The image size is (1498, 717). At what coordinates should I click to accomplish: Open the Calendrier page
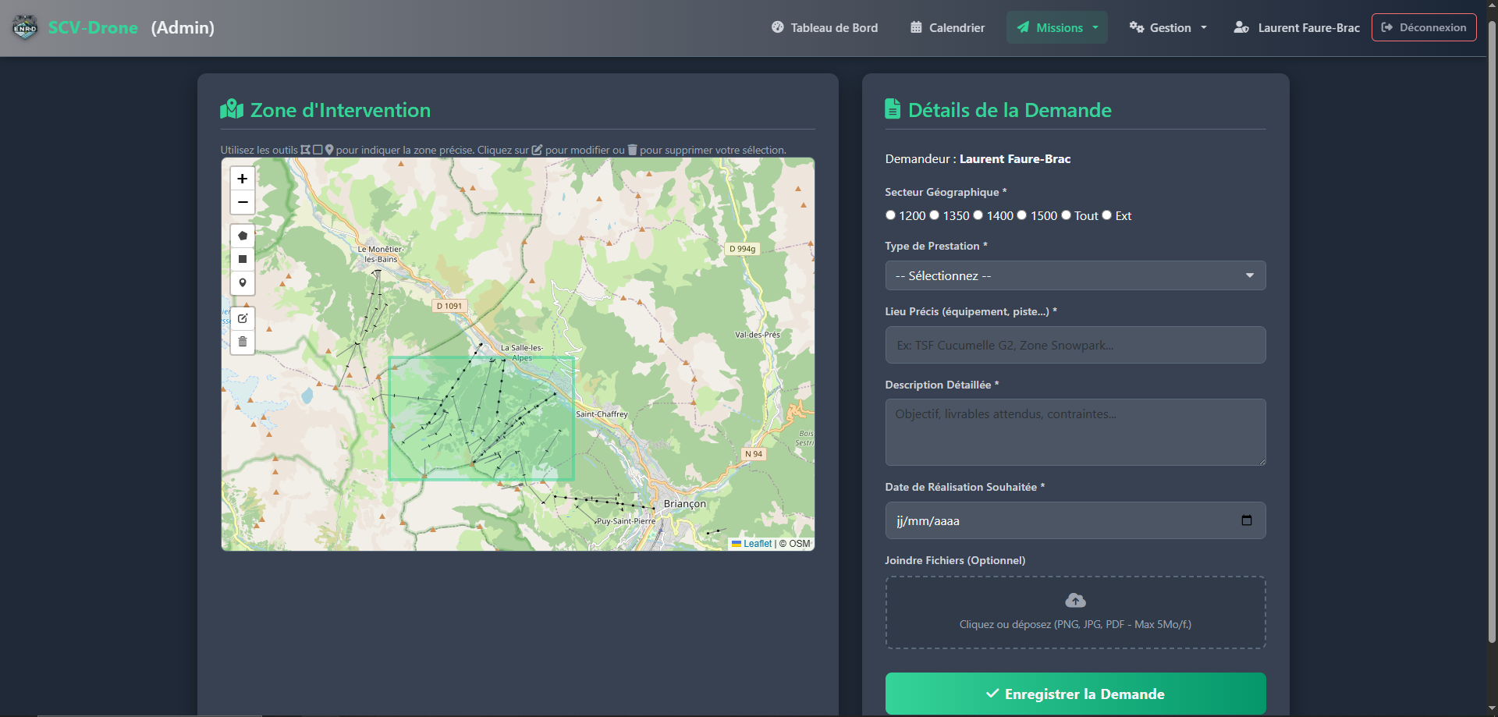[x=947, y=27]
